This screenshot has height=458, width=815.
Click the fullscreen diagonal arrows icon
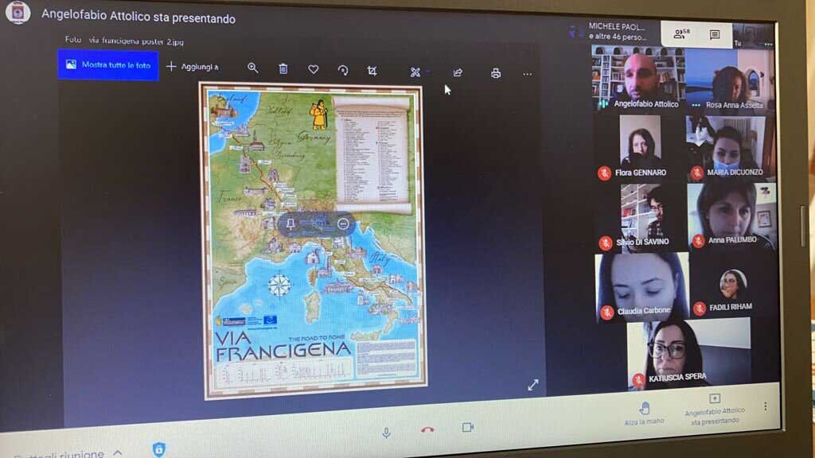(532, 385)
